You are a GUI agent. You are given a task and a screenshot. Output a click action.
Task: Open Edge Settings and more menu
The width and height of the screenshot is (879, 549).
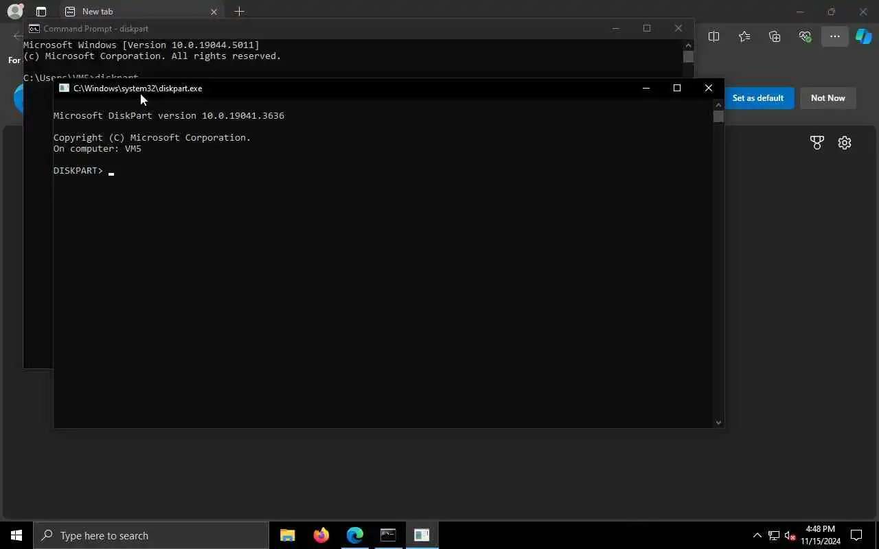pos(834,36)
